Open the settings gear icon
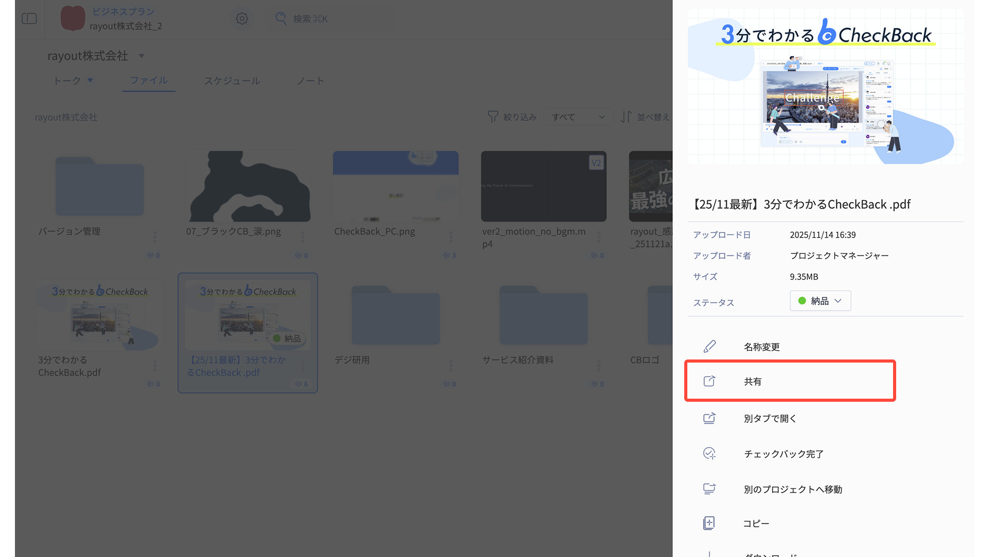The width and height of the screenshot is (990, 557). (x=242, y=19)
